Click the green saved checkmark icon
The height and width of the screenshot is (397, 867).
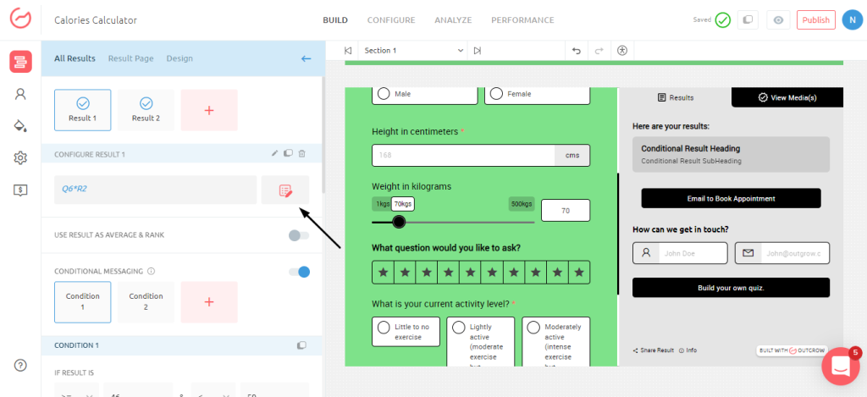[x=723, y=20]
